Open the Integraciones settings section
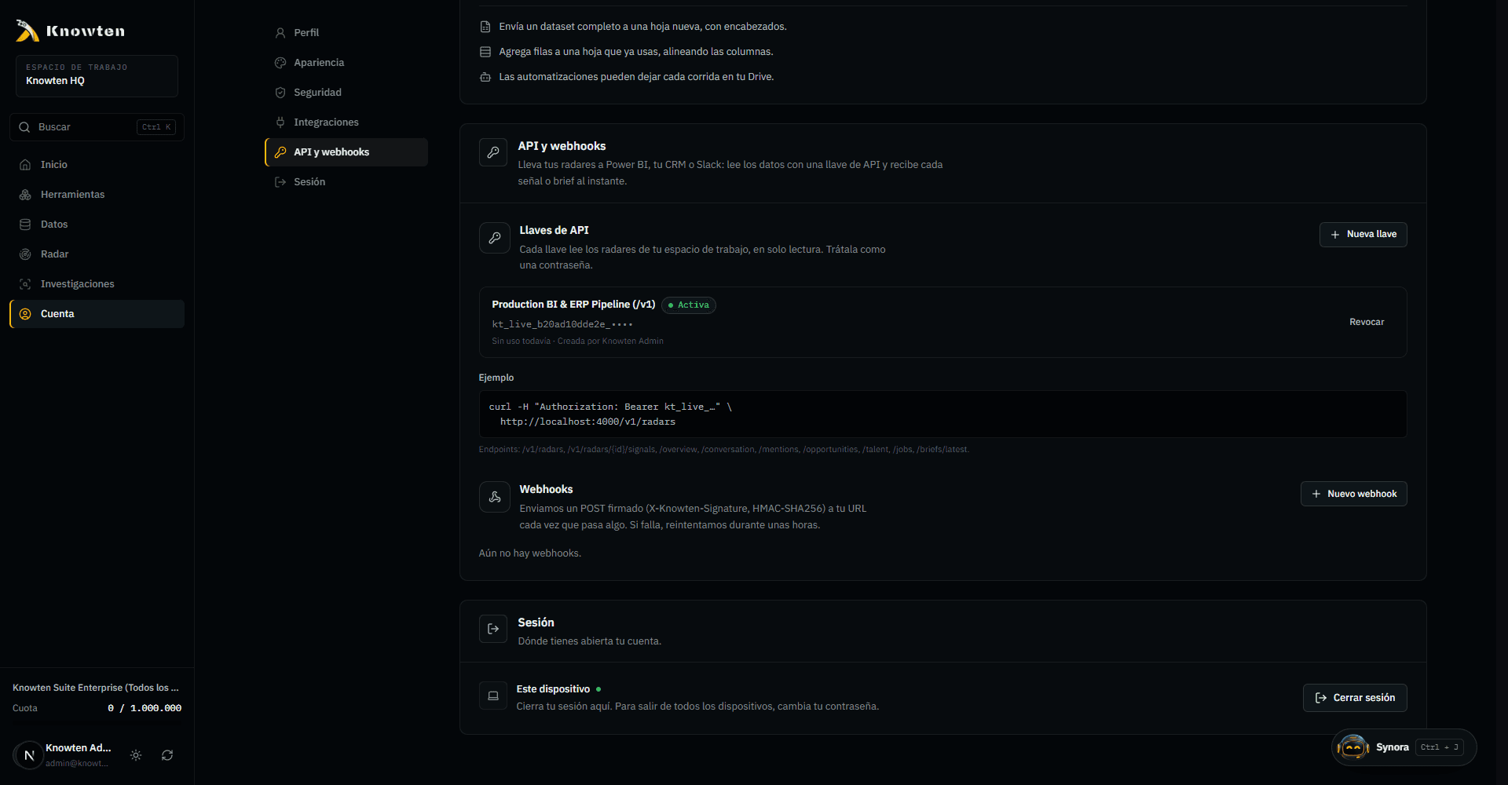This screenshot has width=1508, height=785. click(x=346, y=122)
